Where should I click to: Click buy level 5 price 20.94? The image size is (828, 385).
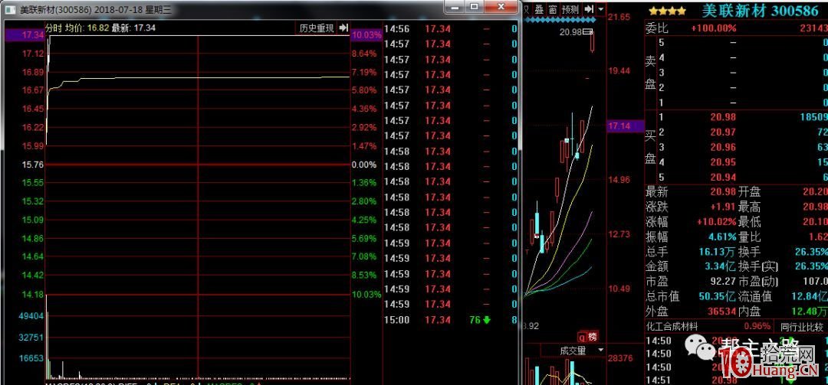[723, 178]
